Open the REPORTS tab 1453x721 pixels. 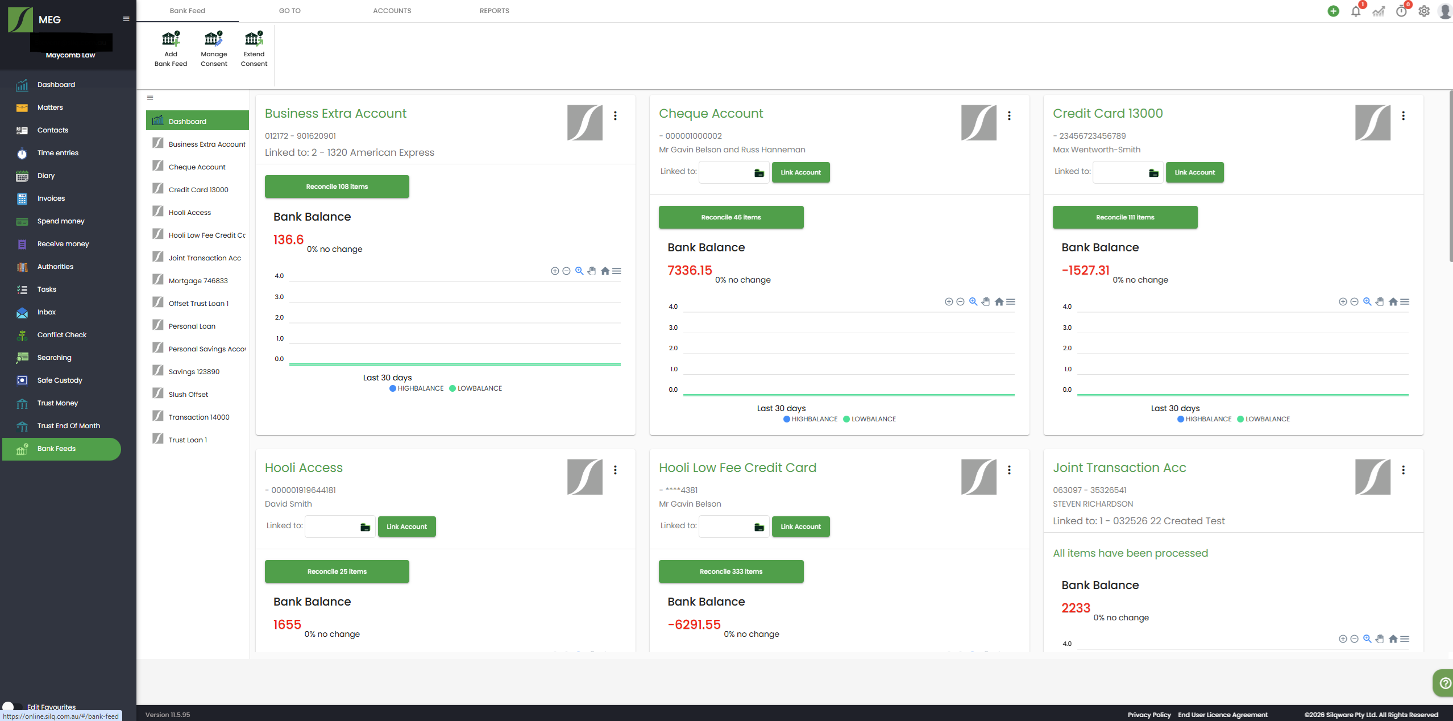pos(494,11)
